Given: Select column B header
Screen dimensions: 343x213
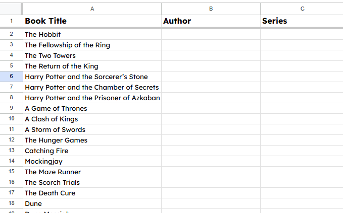Looking at the screenshot, I should click(x=211, y=9).
